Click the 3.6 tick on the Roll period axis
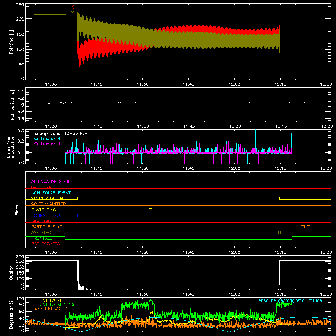 (x=21, y=118)
